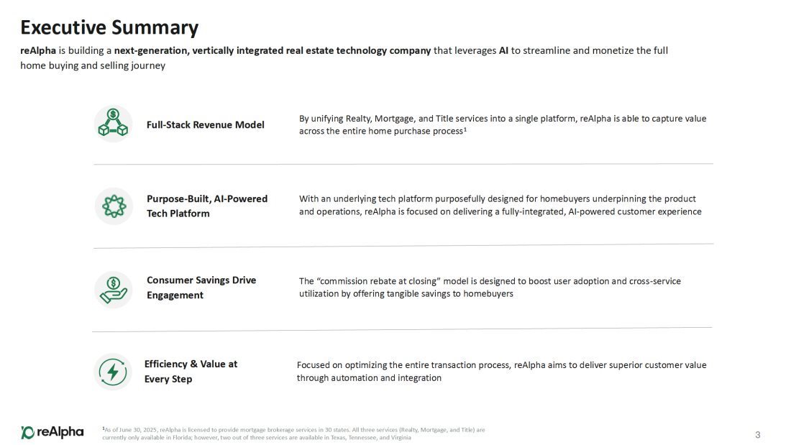Click the footnote superscript after "purchase process"
The image size is (791, 445).
point(465,129)
